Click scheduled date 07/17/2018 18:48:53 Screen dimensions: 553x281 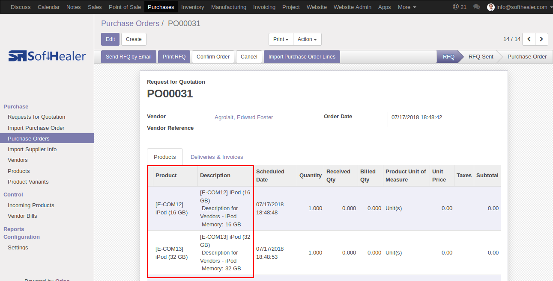pyautogui.click(x=275, y=253)
